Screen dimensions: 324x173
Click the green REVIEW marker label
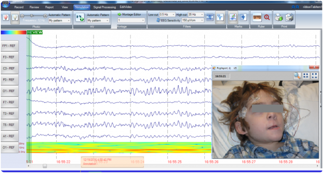point(35,32)
